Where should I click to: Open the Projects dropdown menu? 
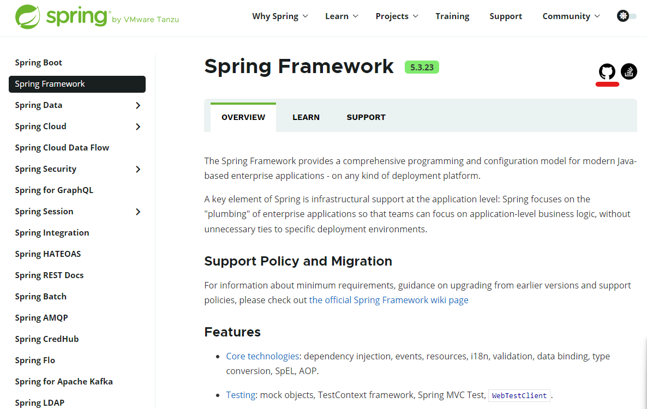(x=397, y=16)
